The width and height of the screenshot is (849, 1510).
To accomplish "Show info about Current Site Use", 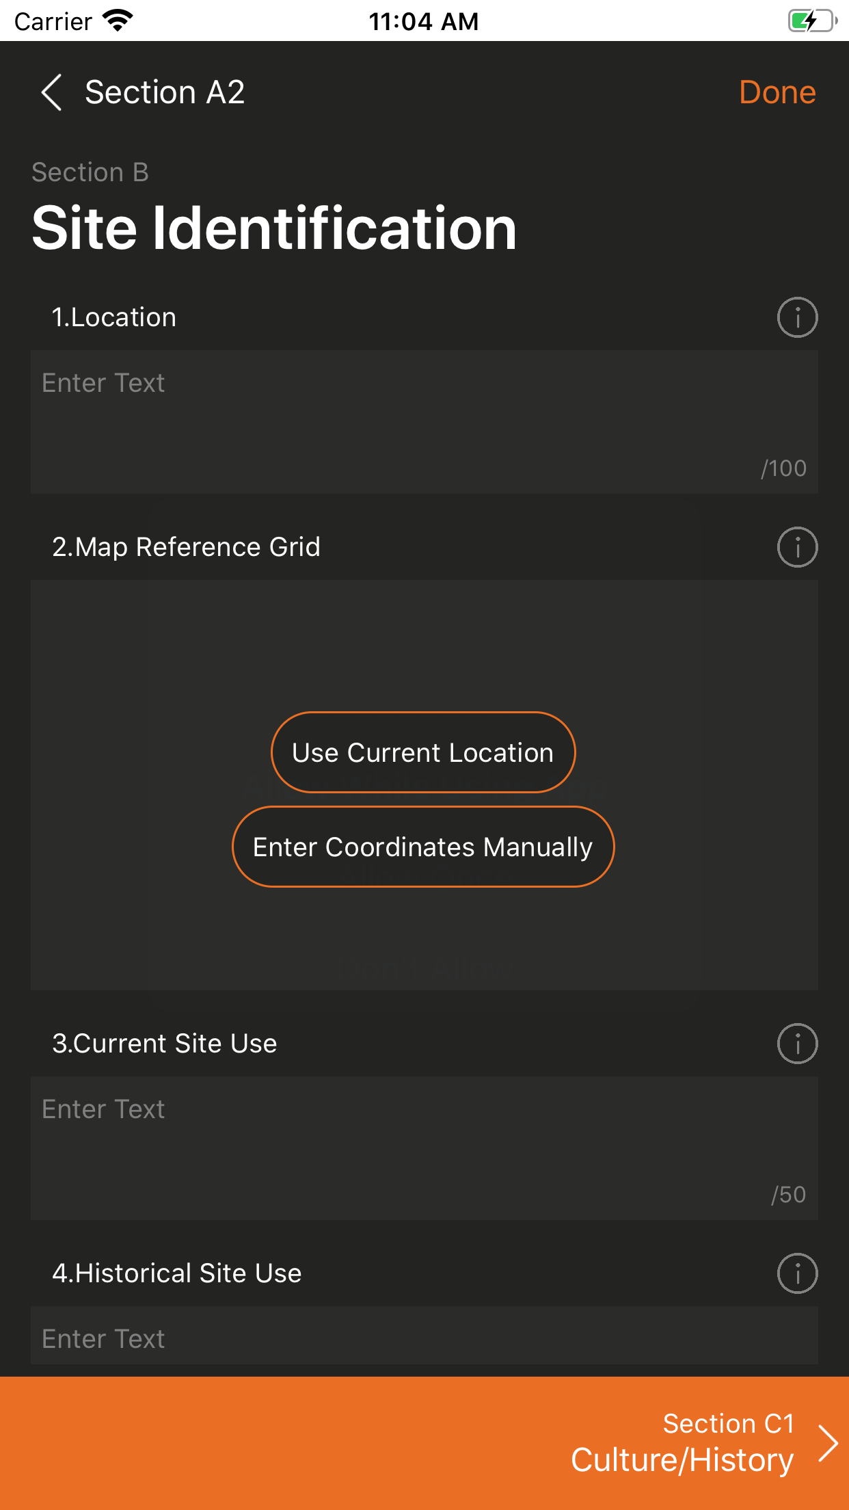I will pyautogui.click(x=797, y=1043).
